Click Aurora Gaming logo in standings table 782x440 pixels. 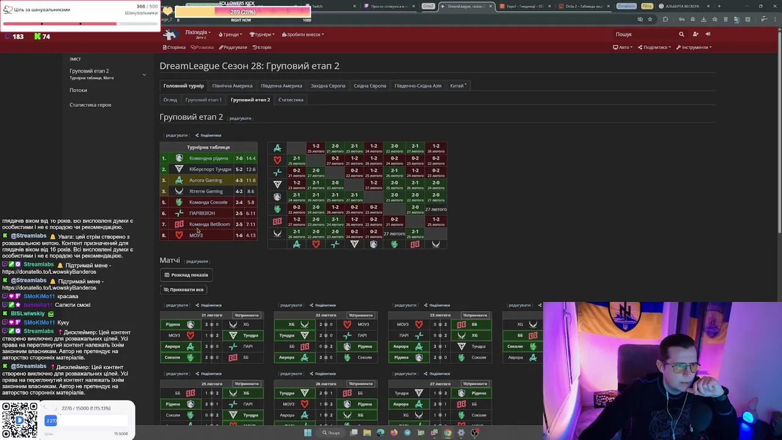pos(179,180)
